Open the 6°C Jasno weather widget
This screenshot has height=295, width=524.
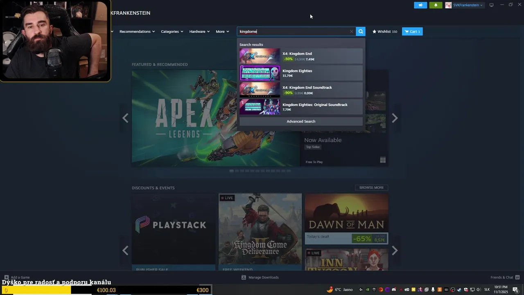pyautogui.click(x=339, y=290)
